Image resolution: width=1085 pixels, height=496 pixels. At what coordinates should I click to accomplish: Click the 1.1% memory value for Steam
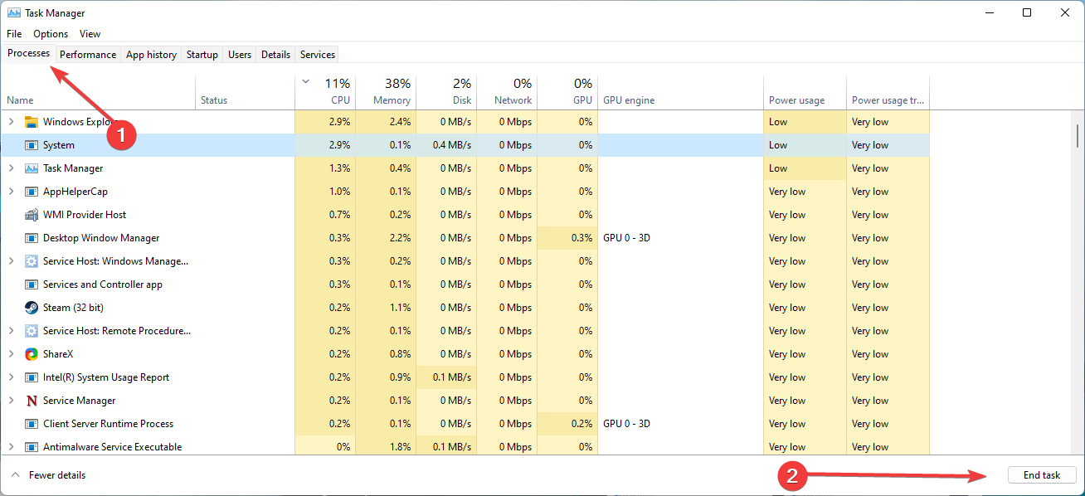pos(400,308)
